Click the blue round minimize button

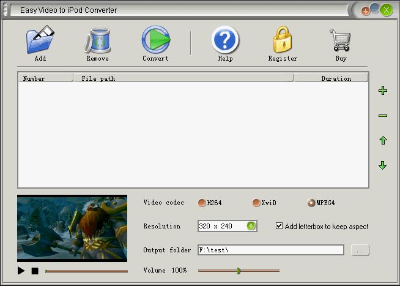374,8
